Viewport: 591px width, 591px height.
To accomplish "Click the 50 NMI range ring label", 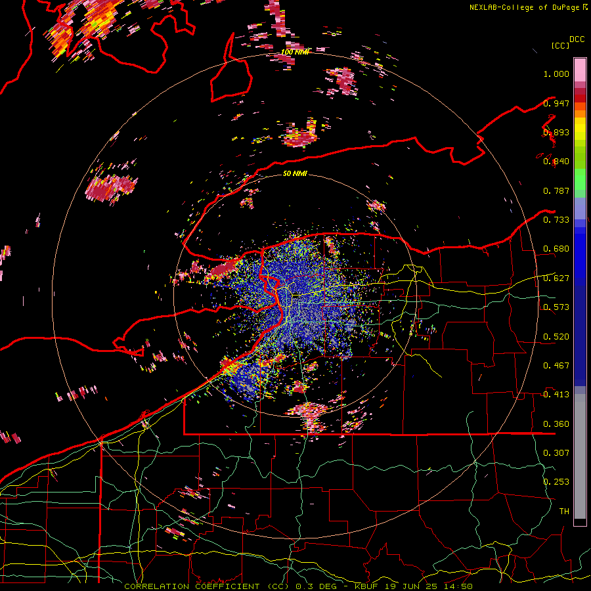I will coord(295,174).
